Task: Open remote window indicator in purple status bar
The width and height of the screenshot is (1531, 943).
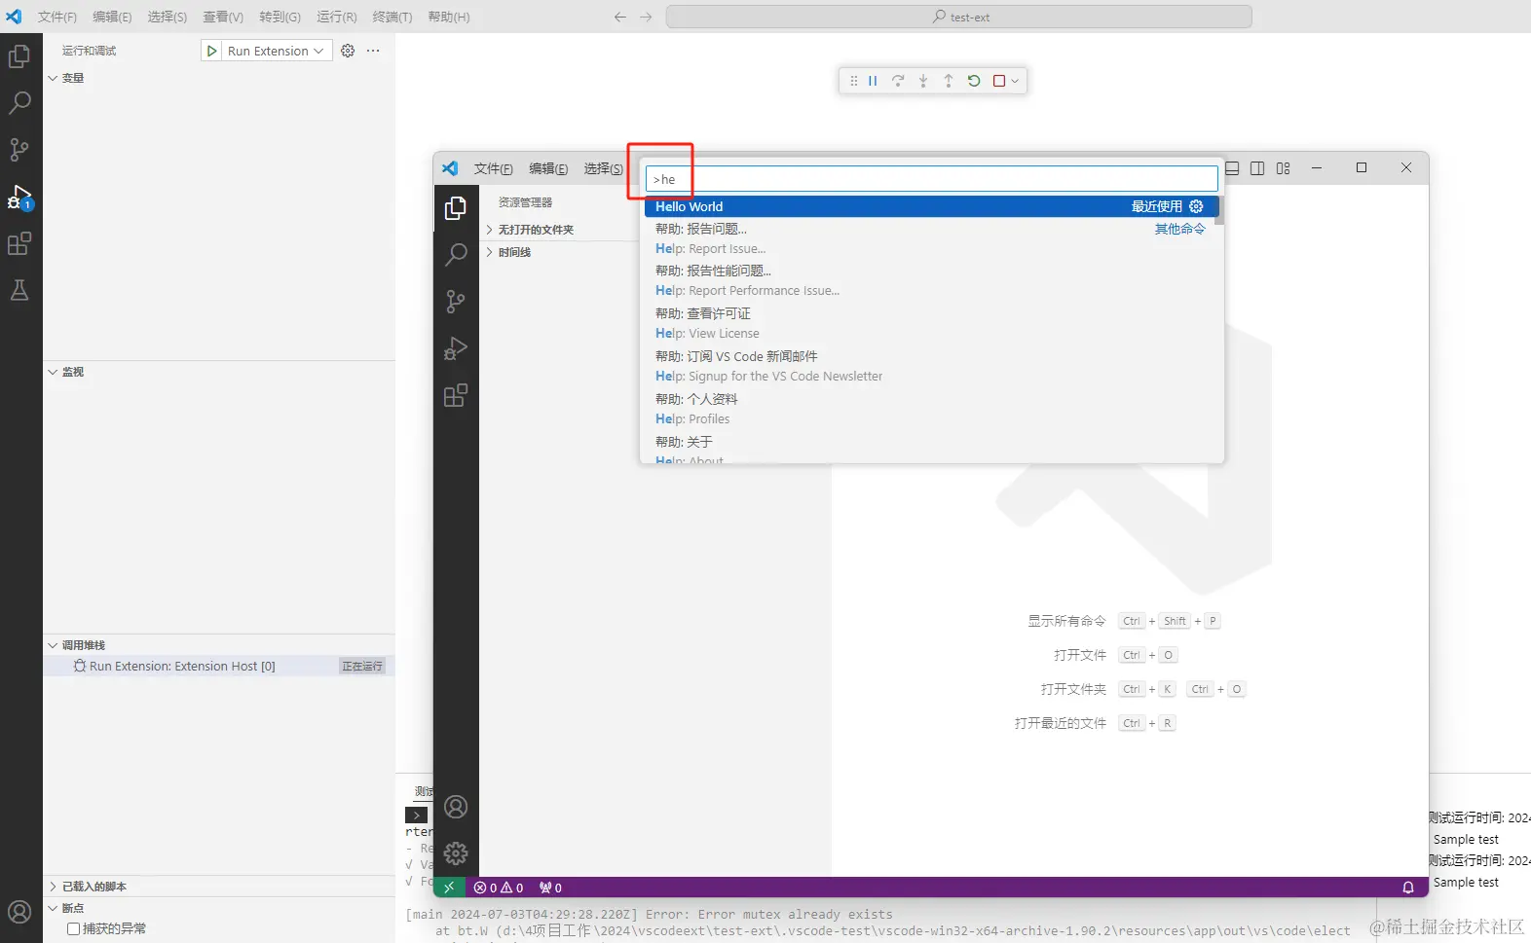Action: 449,888
